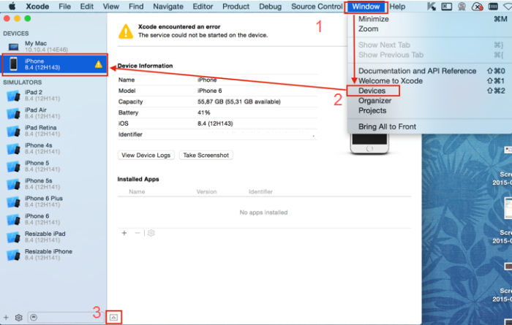Sort installed apps by Version column
Screen dimensions: 512x325
[x=206, y=191]
